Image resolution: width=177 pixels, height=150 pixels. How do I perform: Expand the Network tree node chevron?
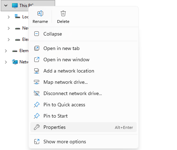6,62
